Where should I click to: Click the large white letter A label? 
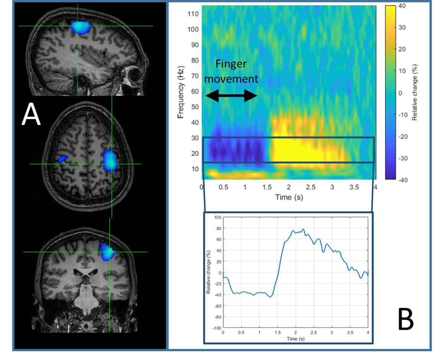pos(31,116)
